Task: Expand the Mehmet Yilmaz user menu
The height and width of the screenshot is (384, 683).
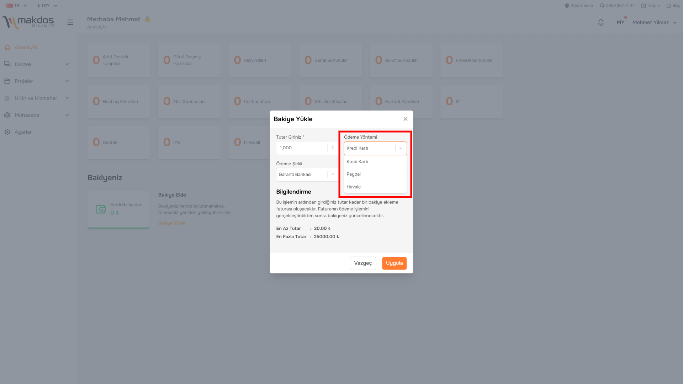Action: pos(654,22)
